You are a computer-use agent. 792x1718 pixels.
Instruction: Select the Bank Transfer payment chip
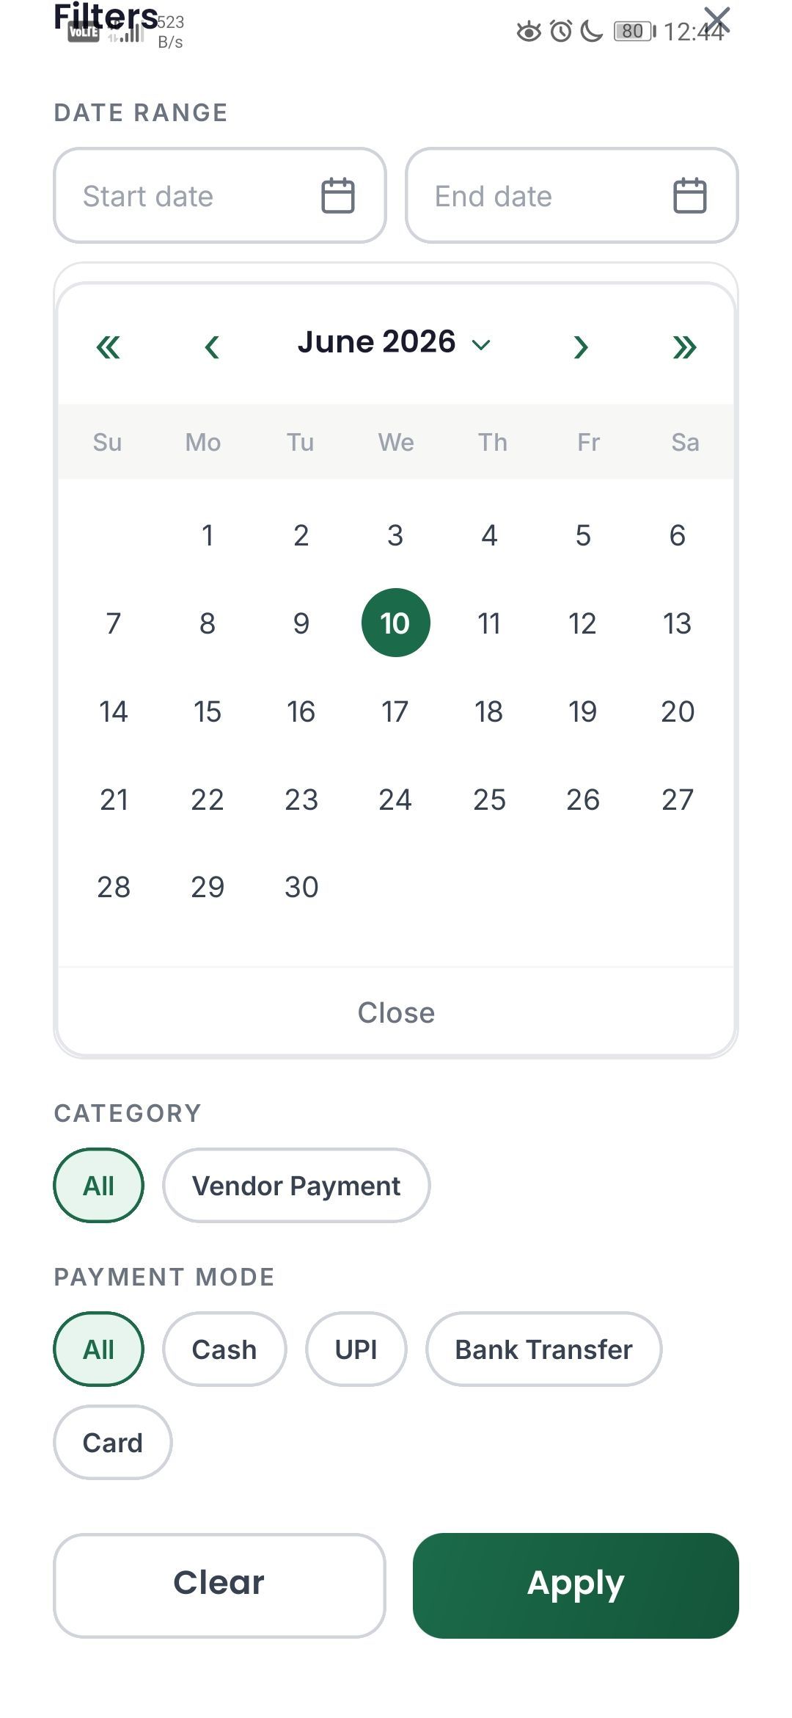543,1349
